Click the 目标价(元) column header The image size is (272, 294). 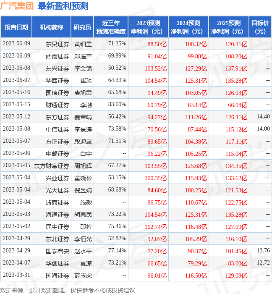click(x=260, y=27)
